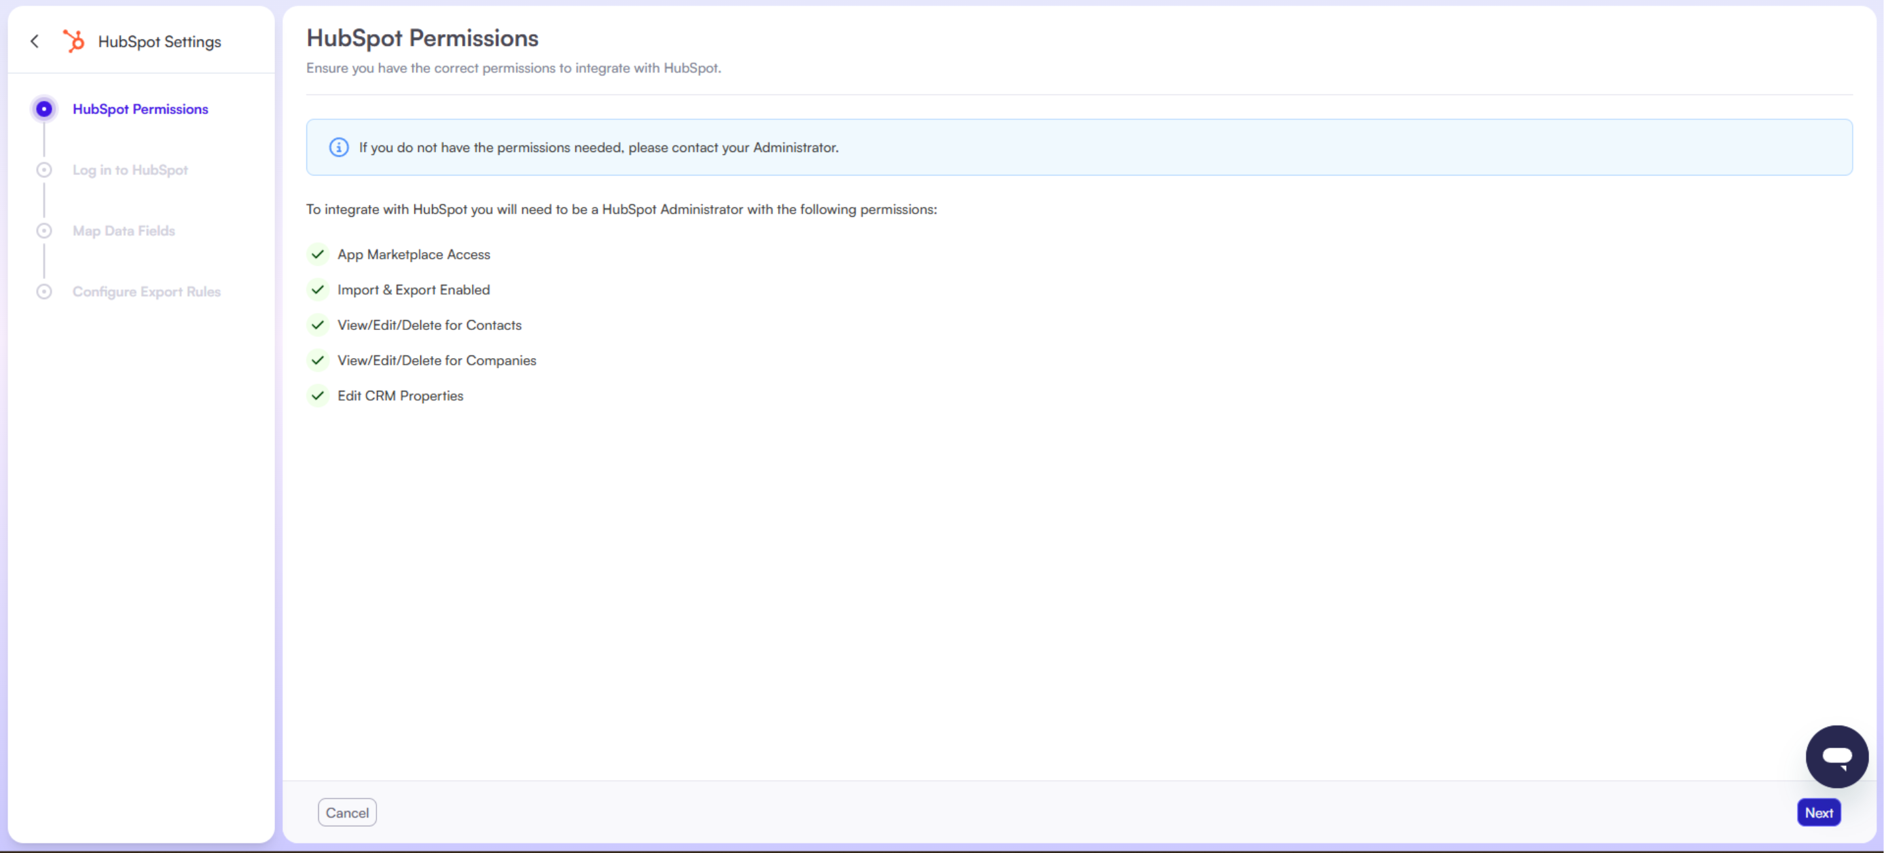Click the HubSpot Permissions step circle indicator

44,109
